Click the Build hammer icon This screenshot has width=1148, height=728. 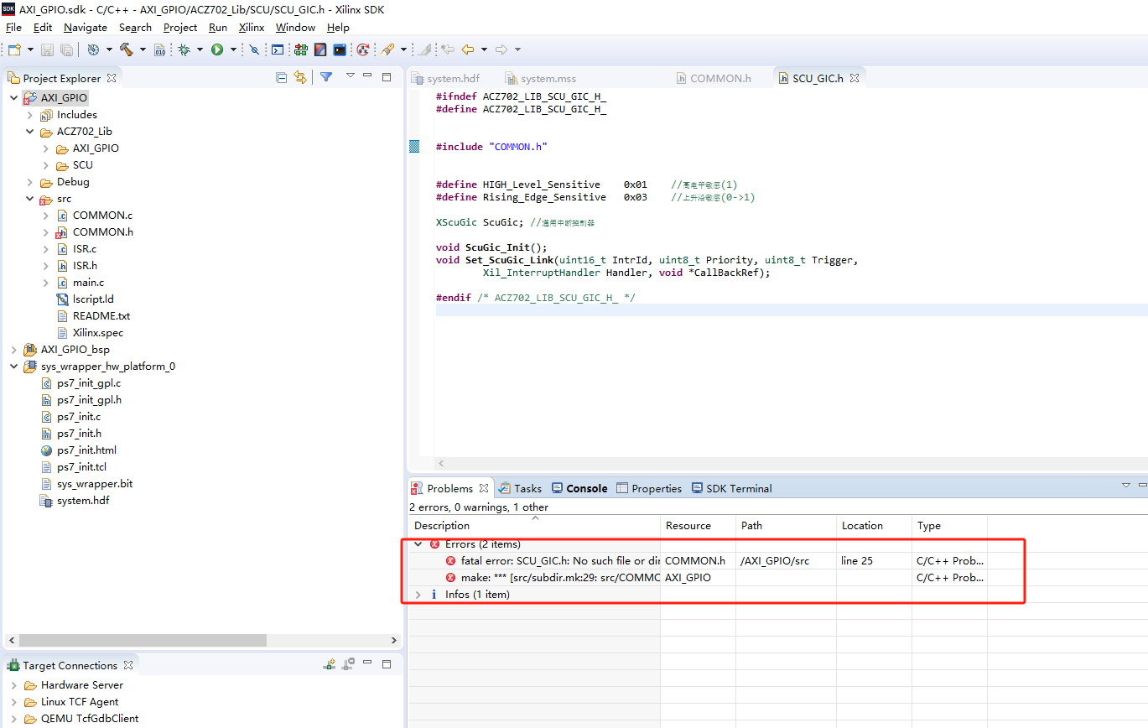click(x=127, y=50)
